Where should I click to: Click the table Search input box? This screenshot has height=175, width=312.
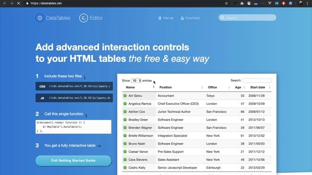coord(257,80)
